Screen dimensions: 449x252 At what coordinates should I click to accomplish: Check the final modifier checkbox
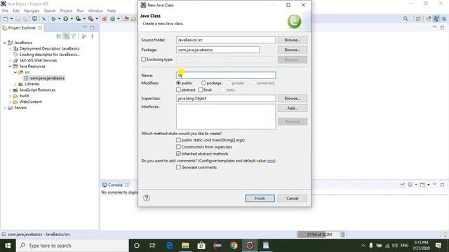click(201, 90)
